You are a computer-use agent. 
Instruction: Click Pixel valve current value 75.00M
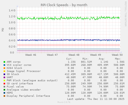pyautogui.click(x=71, y=87)
